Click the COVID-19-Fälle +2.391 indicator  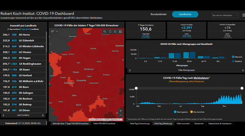click(x=187, y=30)
